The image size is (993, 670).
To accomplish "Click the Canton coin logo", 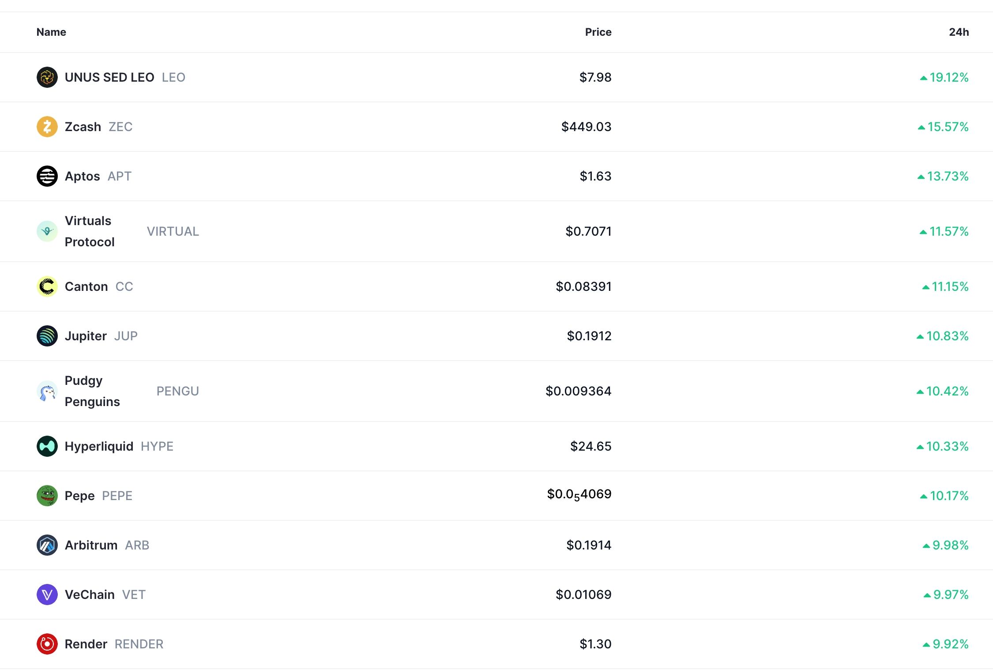I will tap(47, 286).
